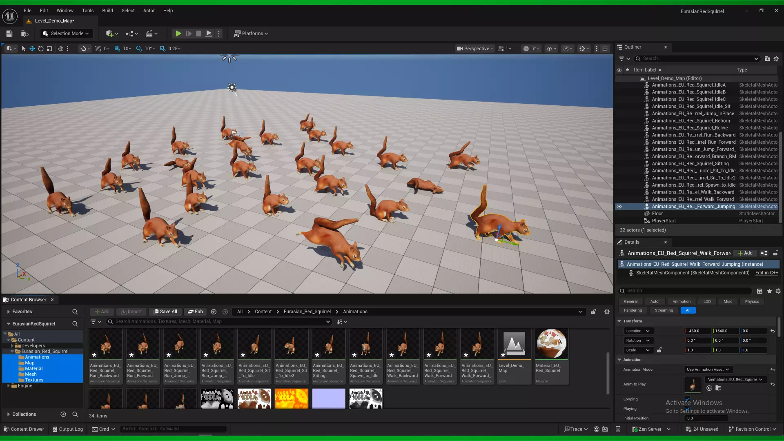784x441 pixels.
Task: Click the Details favorites star icon
Action: click(769, 291)
